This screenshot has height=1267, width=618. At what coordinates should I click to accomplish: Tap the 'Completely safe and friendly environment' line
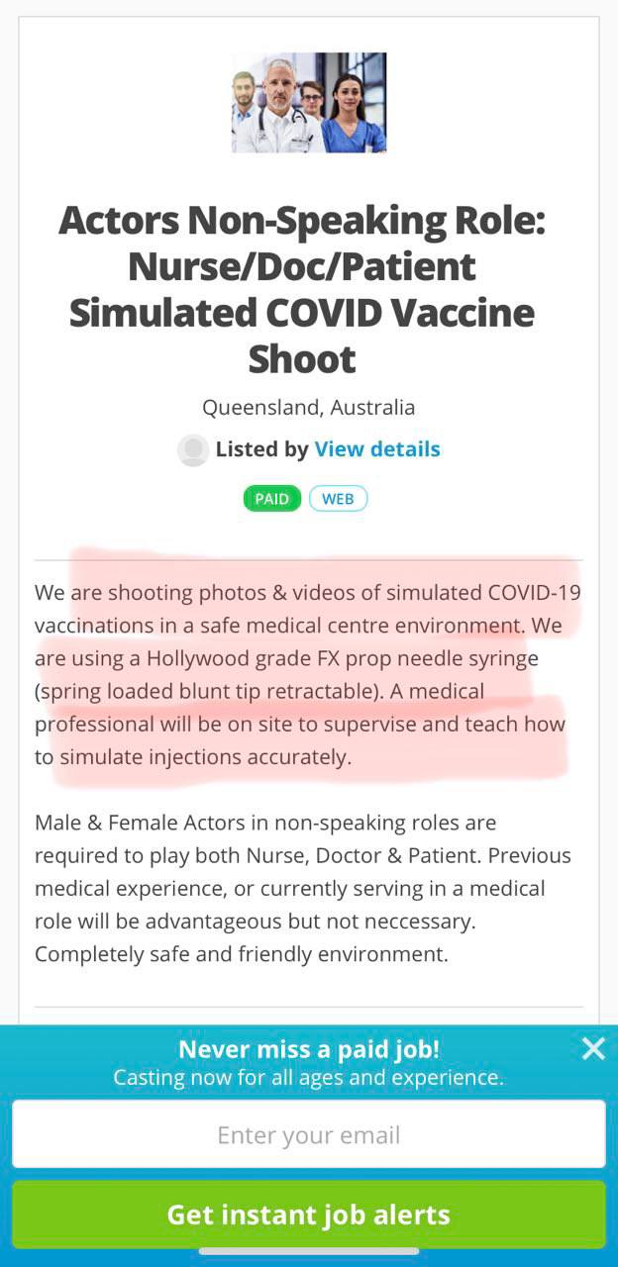point(242,954)
